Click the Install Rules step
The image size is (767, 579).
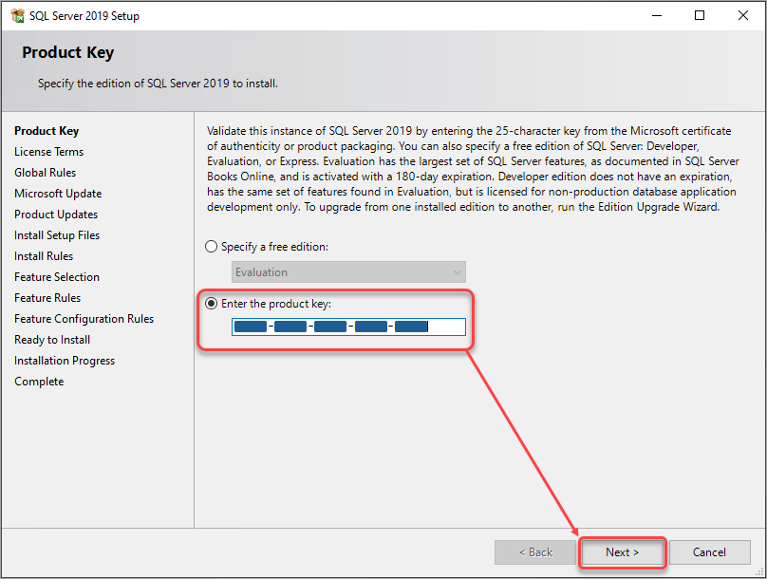pos(44,256)
